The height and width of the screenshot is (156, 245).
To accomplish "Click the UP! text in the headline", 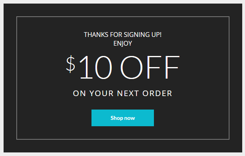I will pos(156,35).
